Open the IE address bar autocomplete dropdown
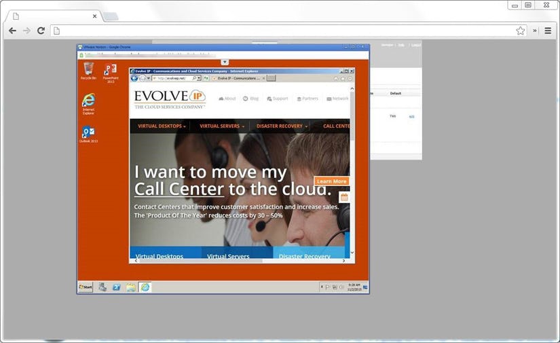Image resolution: width=560 pixels, height=343 pixels. (x=199, y=78)
